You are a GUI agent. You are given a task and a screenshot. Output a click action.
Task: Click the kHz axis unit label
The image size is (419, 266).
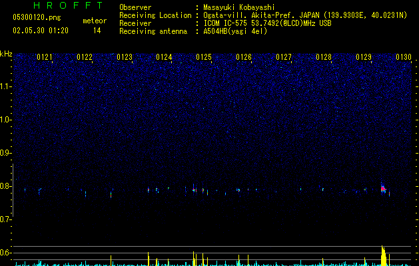[6, 54]
